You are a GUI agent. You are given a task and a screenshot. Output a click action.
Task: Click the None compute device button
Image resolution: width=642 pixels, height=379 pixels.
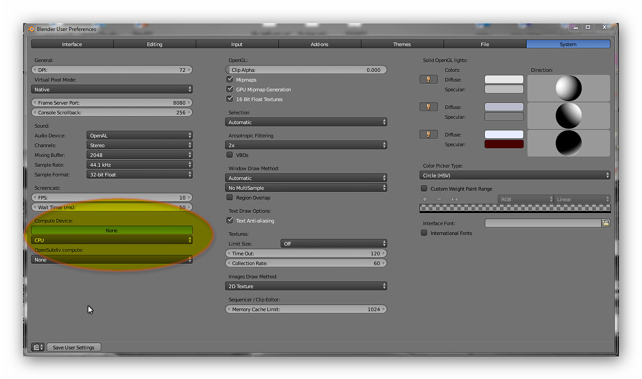tap(112, 230)
